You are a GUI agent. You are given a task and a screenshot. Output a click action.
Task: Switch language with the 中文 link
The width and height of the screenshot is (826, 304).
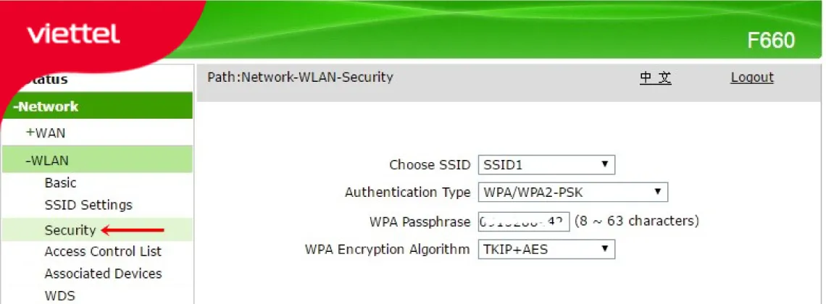[x=655, y=77]
